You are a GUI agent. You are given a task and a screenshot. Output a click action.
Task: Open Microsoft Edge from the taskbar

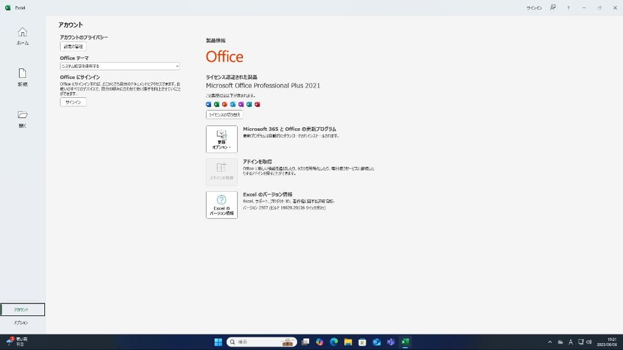pyautogui.click(x=333, y=341)
